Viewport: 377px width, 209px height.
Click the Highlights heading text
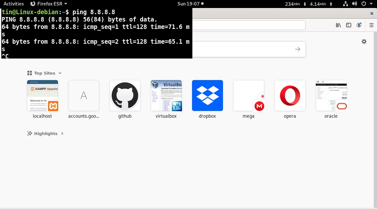[46, 133]
